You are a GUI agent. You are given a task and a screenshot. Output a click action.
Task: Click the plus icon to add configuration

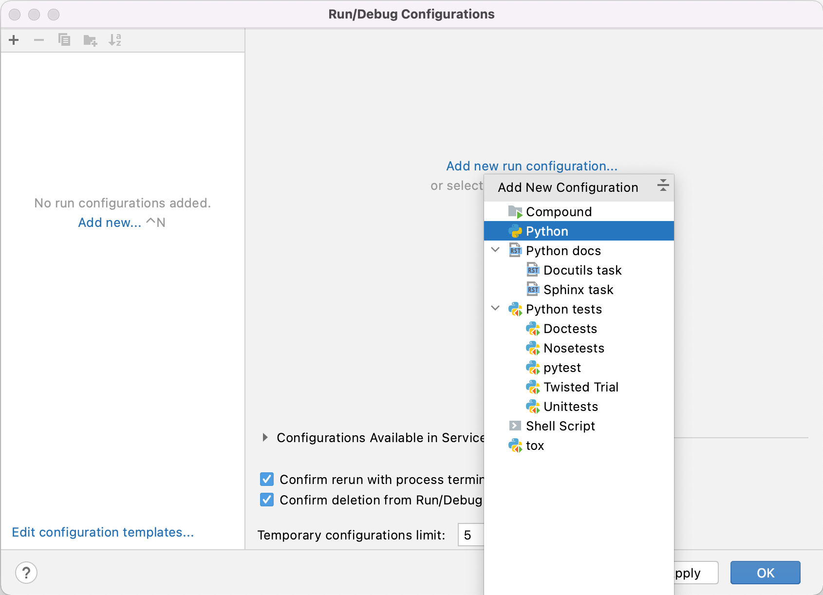14,40
